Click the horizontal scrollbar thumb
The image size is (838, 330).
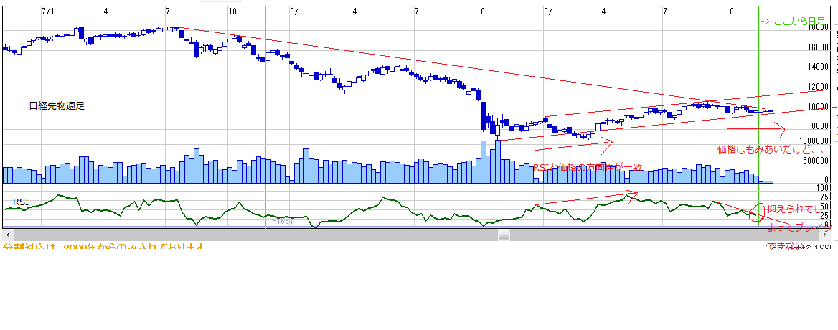point(504,235)
